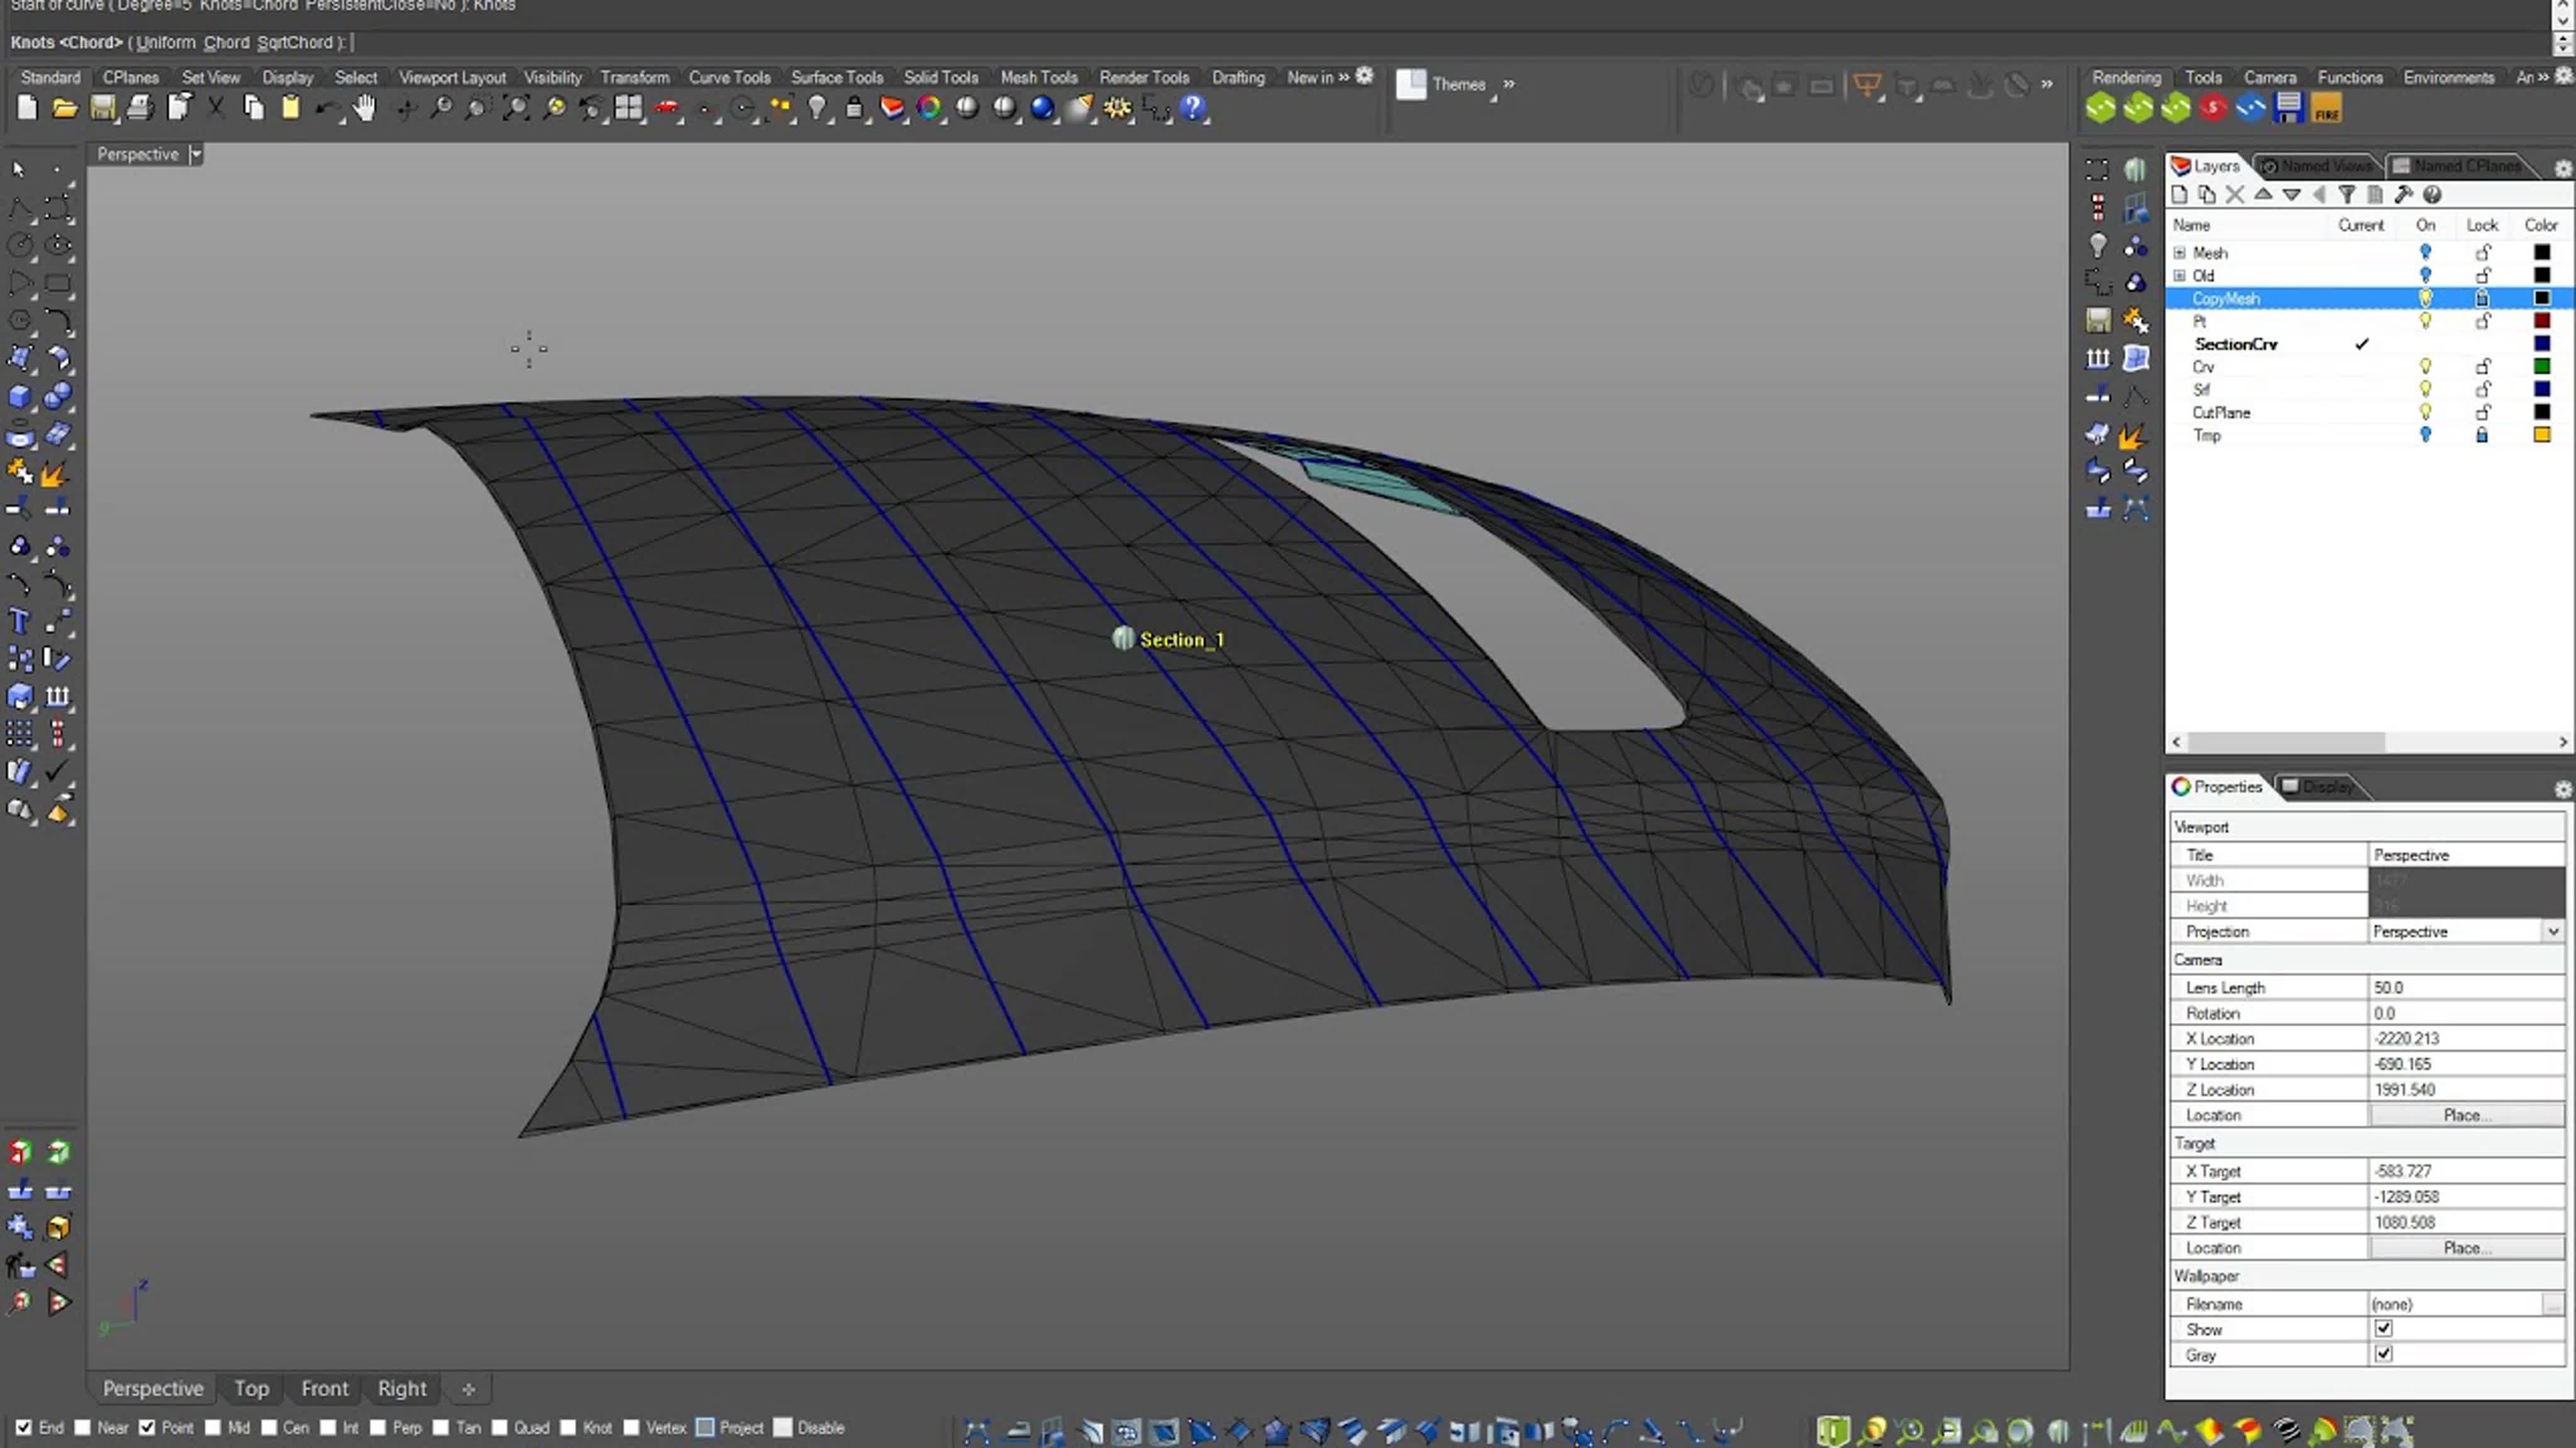Viewport: 2576px width, 1448px height.
Task: Open the Projection dropdown in Properties
Action: (x=2553, y=931)
